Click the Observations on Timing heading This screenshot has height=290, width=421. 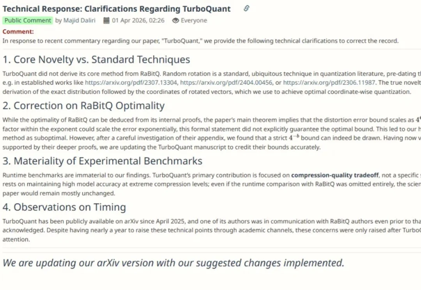coord(64,207)
